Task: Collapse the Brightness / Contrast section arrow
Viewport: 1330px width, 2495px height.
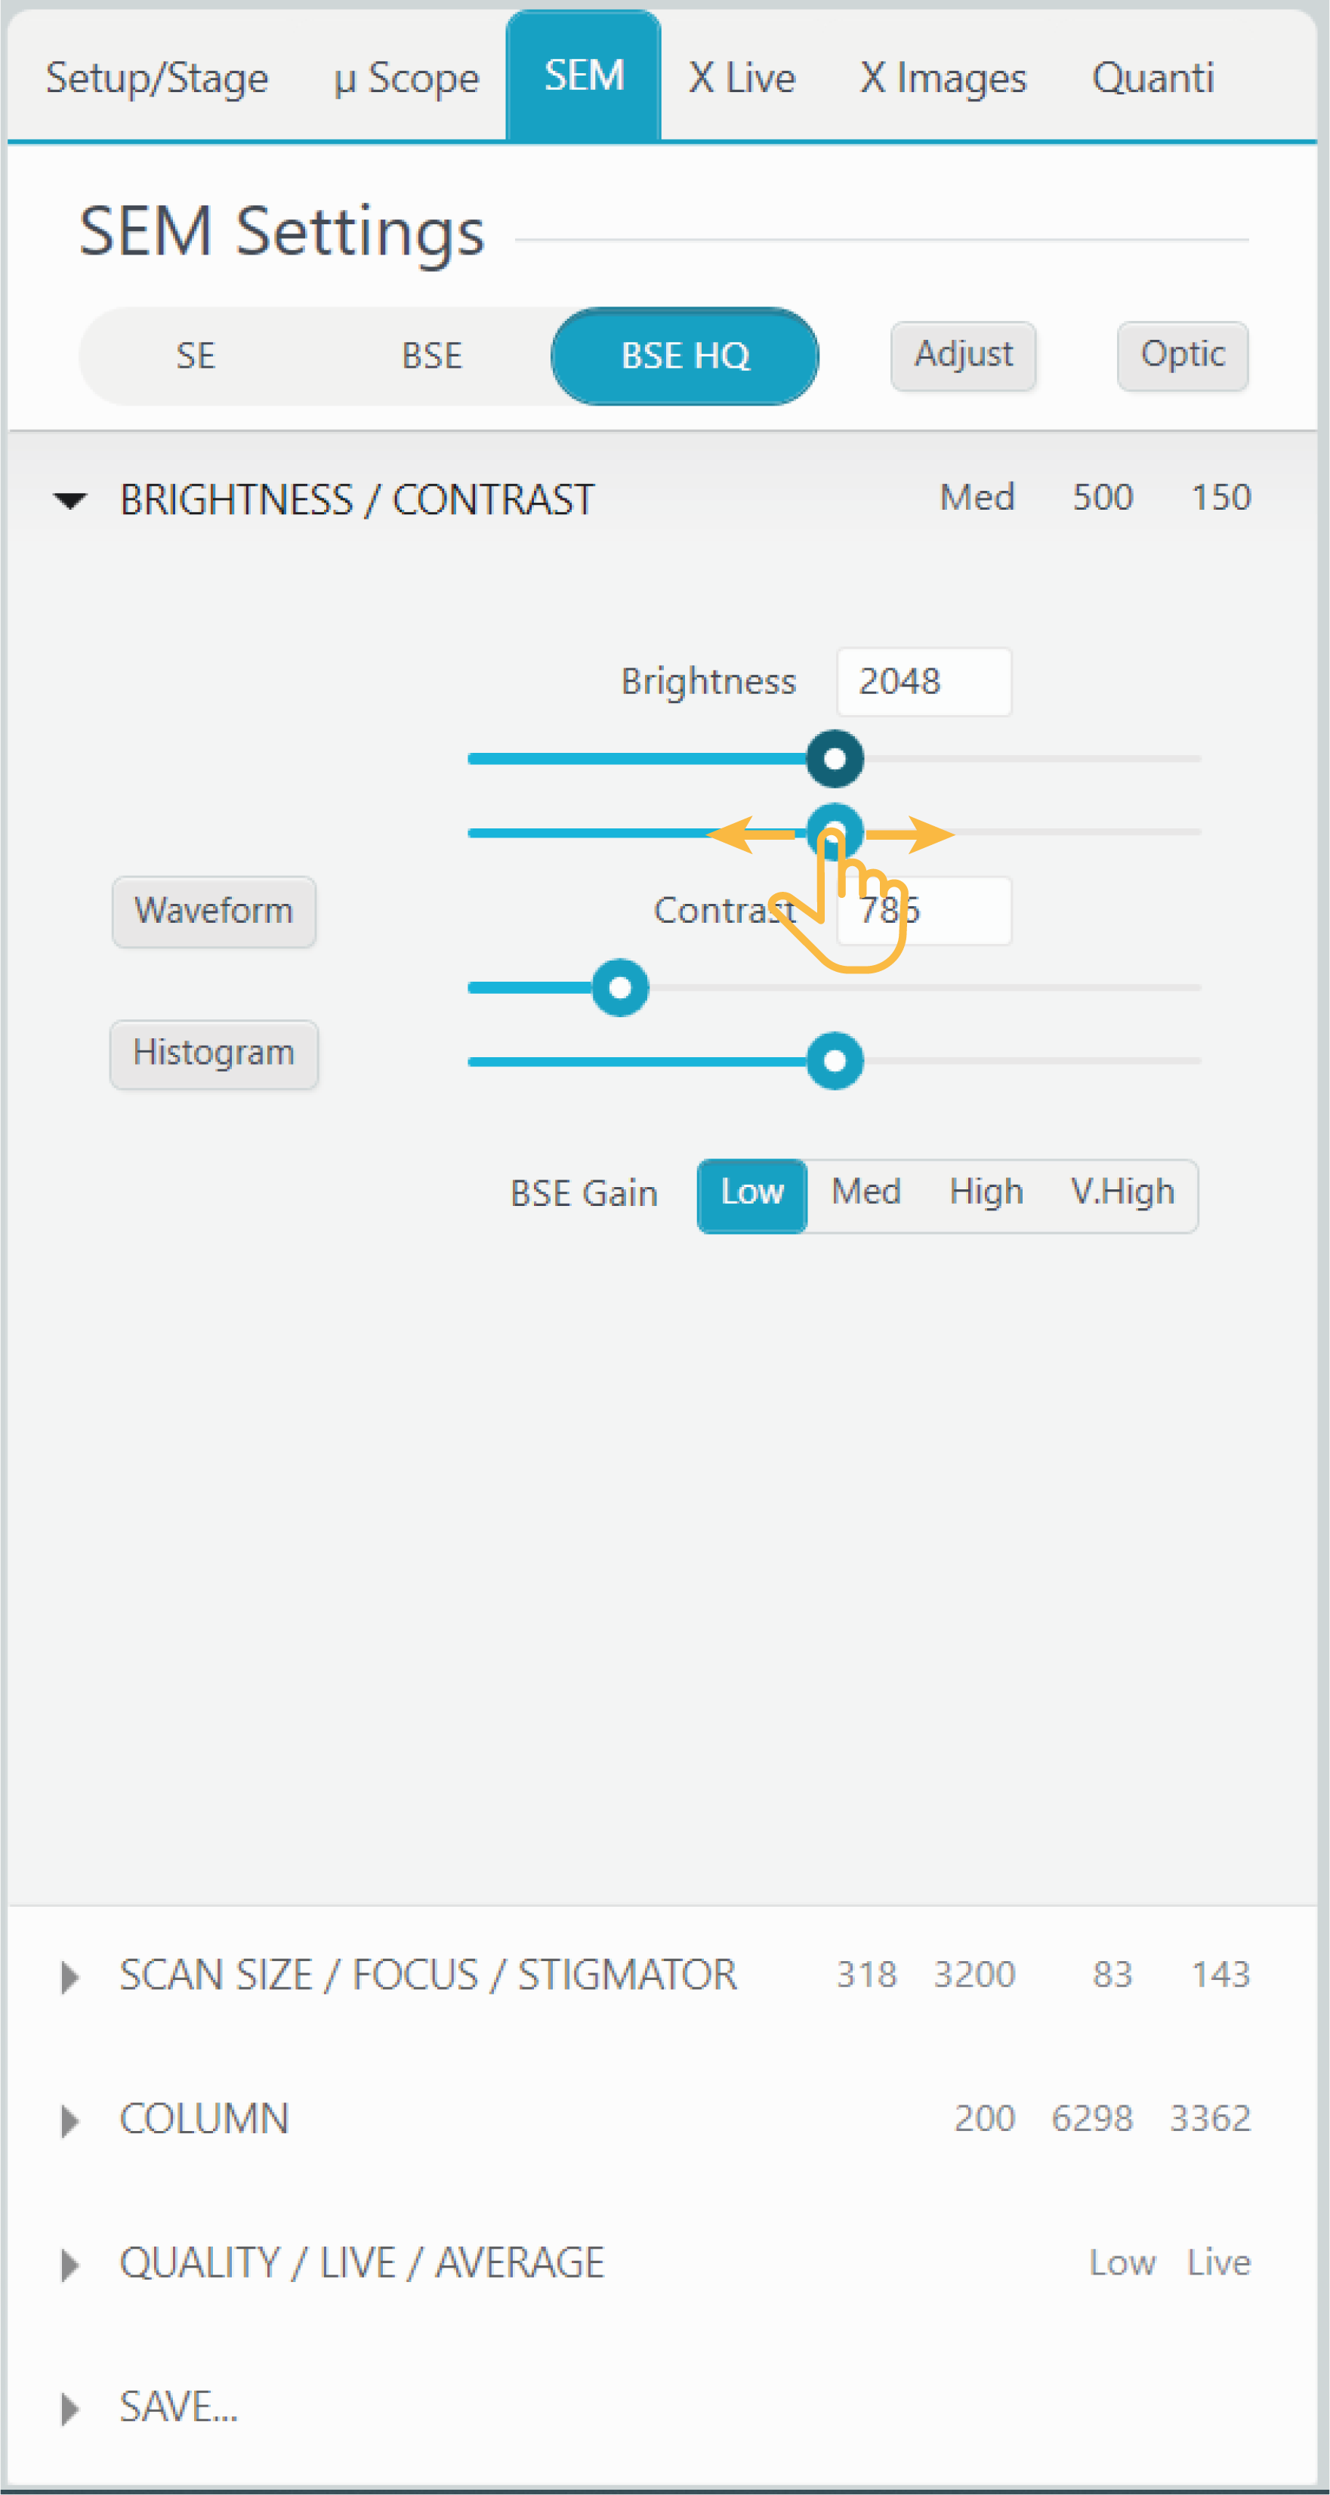Action: click(69, 500)
